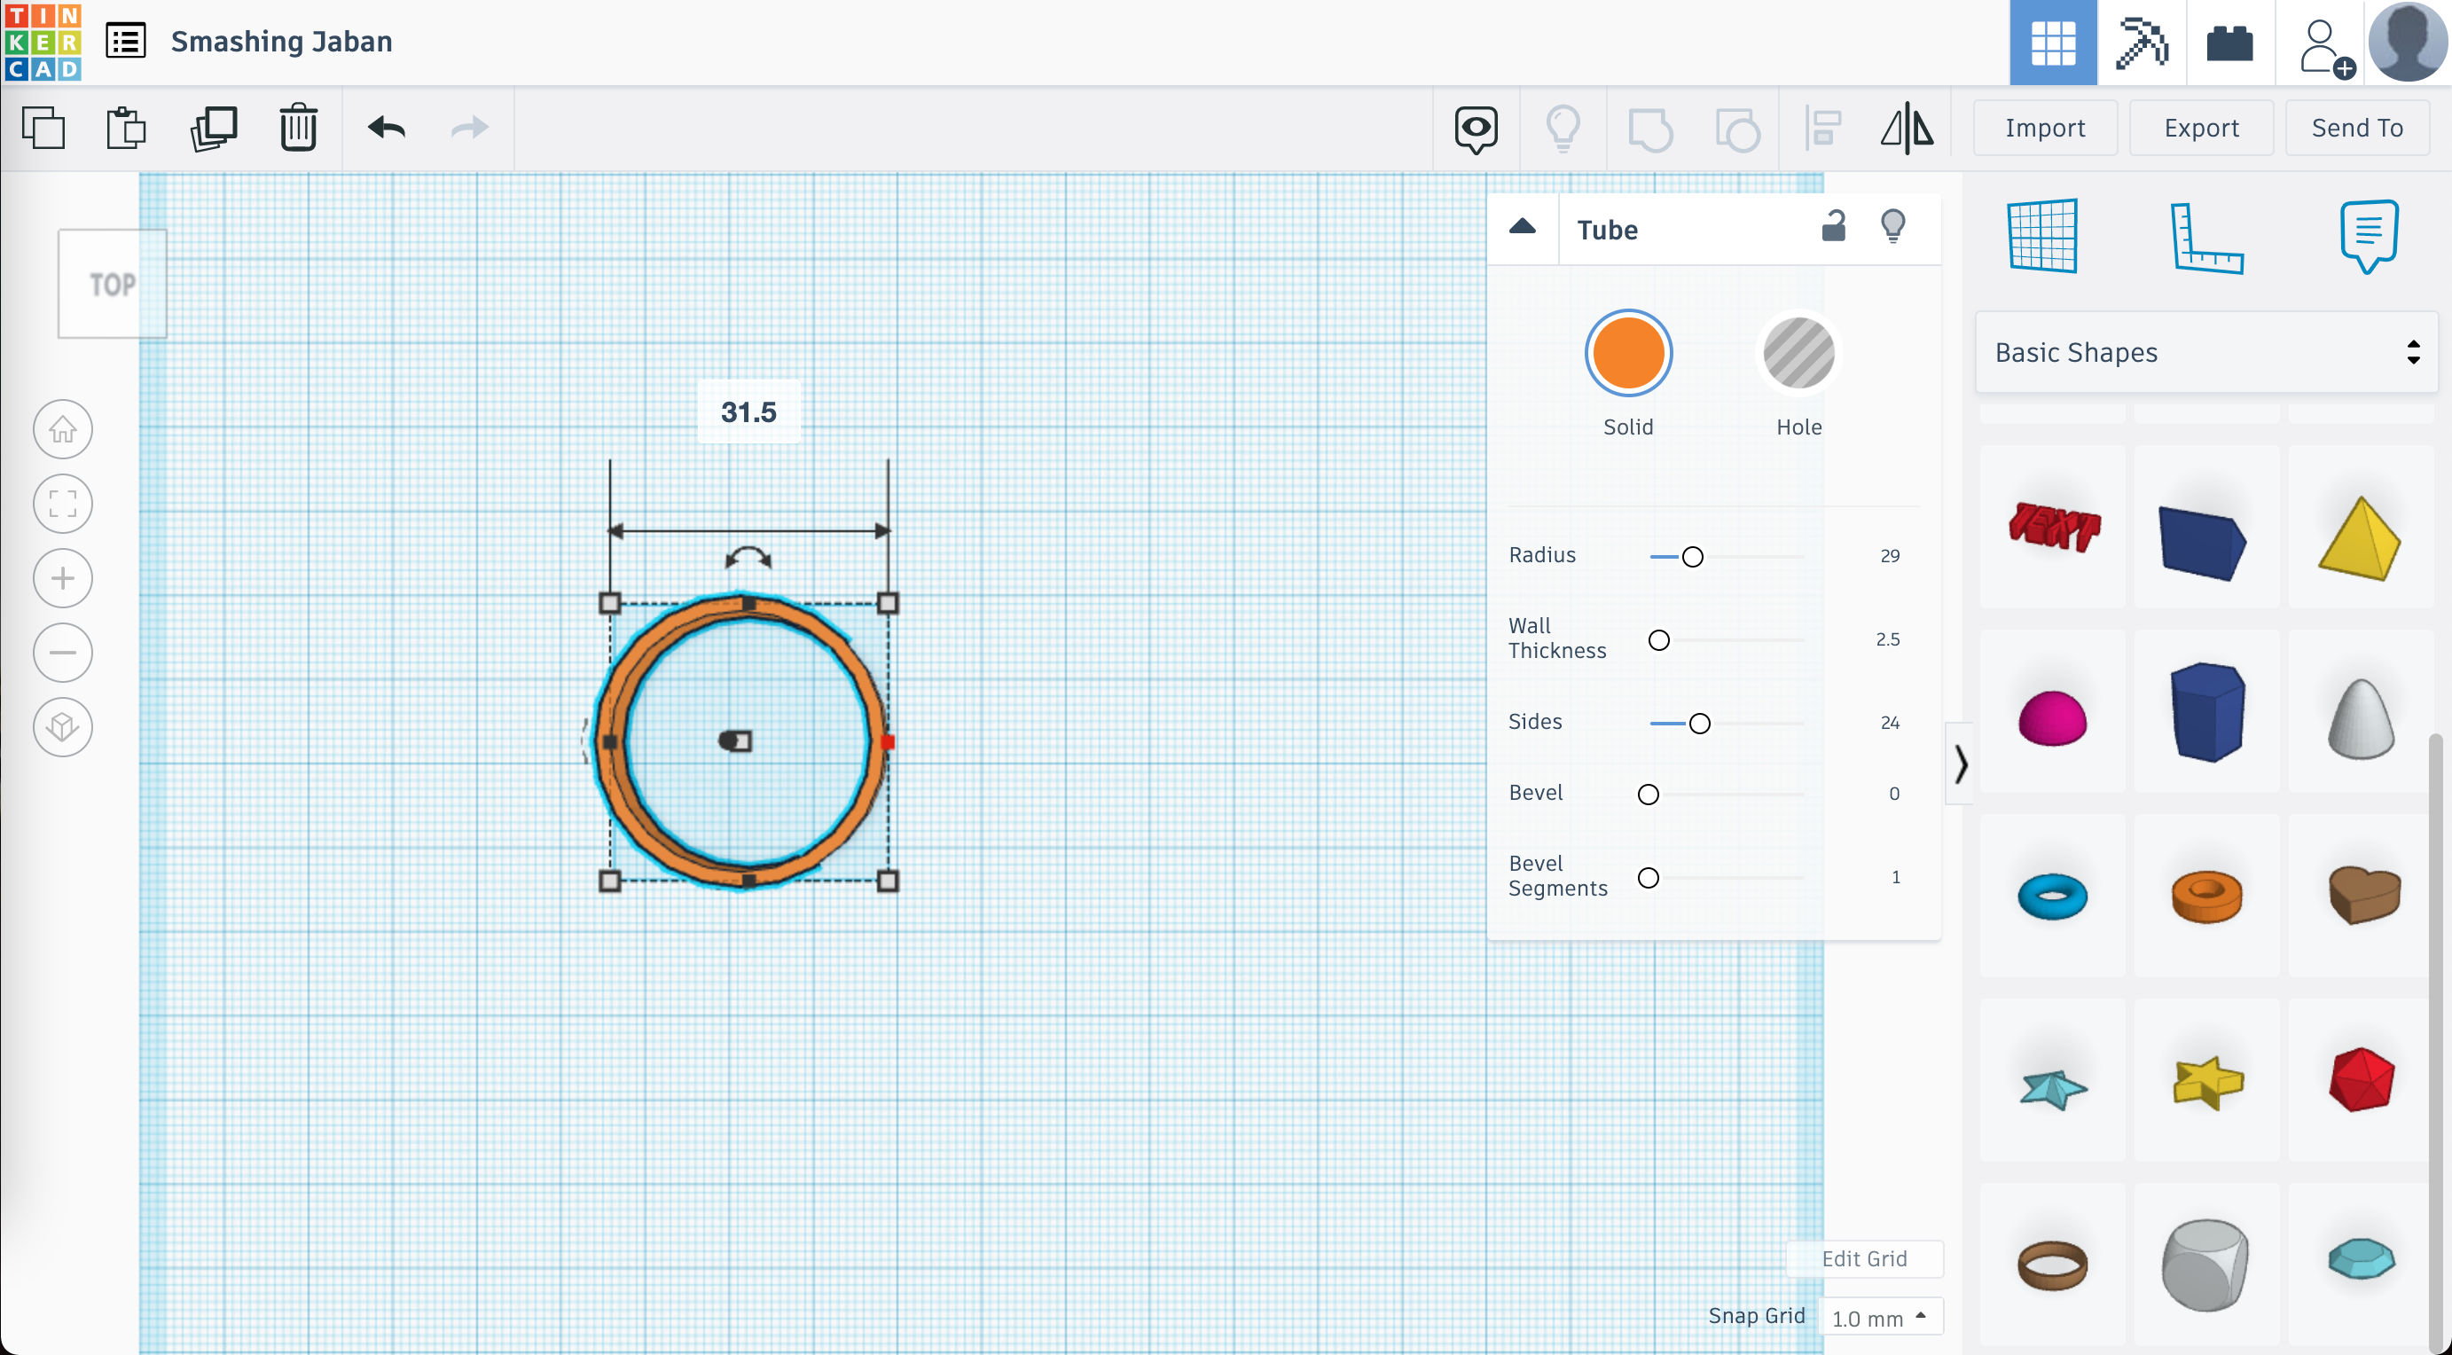Click the Send To menu option
Viewport: 2452px width, 1355px height.
2357,127
